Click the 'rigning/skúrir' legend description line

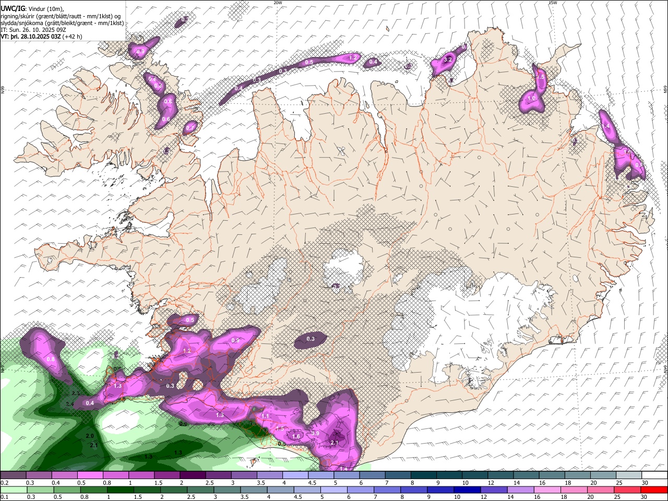(61, 16)
